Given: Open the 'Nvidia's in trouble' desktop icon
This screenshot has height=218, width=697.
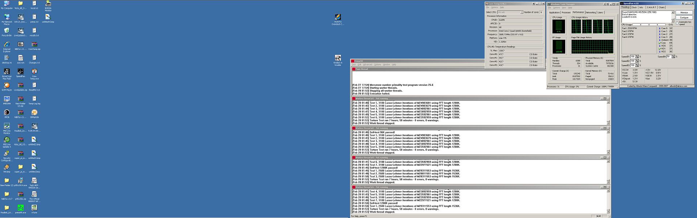Looking at the screenshot, I should point(338,61).
